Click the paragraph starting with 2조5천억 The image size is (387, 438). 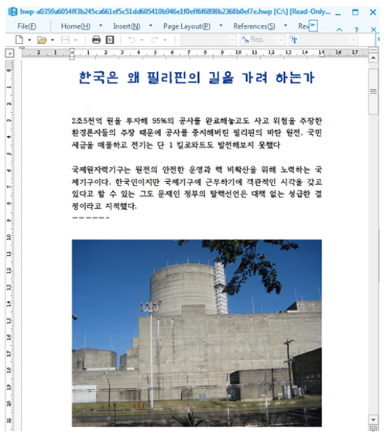coord(197,133)
